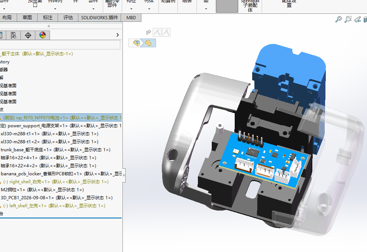Select banana_pcb_locker_香蕉形PCB锁扣<1> component
The width and height of the screenshot is (367, 252).
61,174
